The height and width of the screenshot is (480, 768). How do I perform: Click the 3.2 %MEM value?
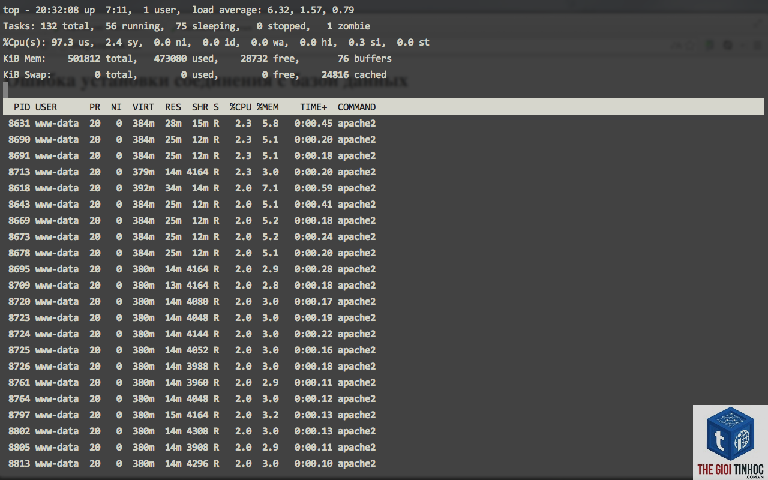271,415
